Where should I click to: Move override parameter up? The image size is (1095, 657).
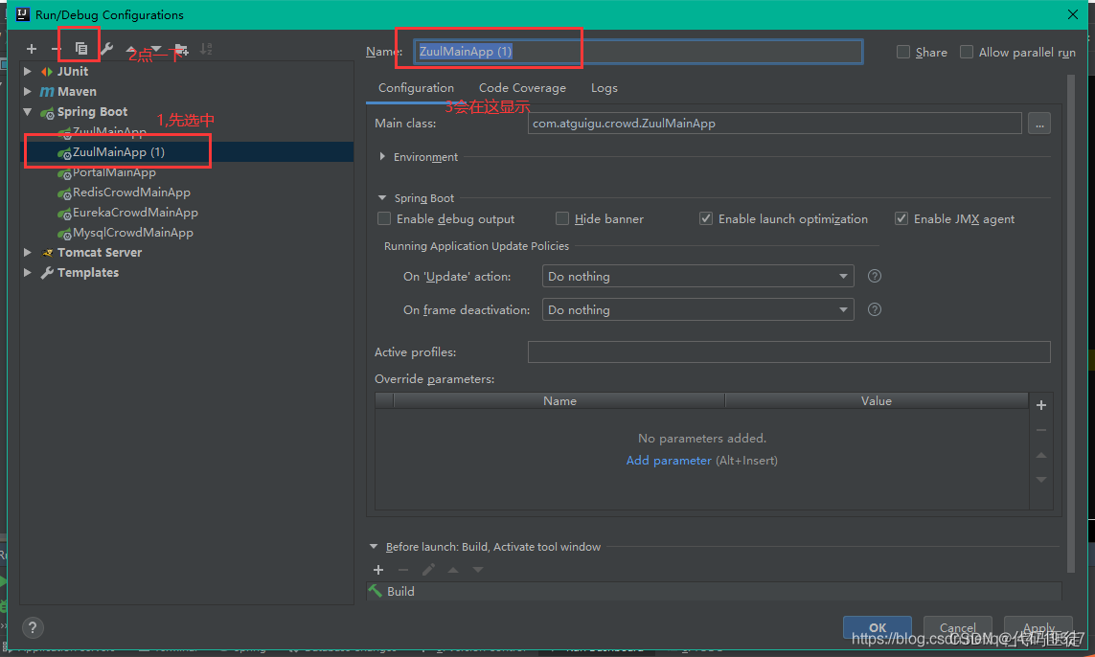(x=1041, y=455)
